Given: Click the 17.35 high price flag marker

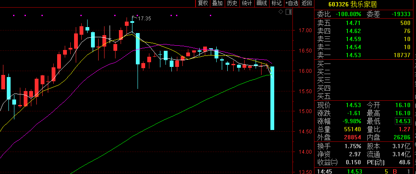Looking at the screenshot, I should click(141, 18).
